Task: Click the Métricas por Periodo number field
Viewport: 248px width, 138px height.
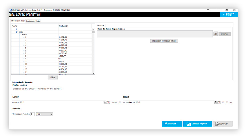Action: click(33, 114)
